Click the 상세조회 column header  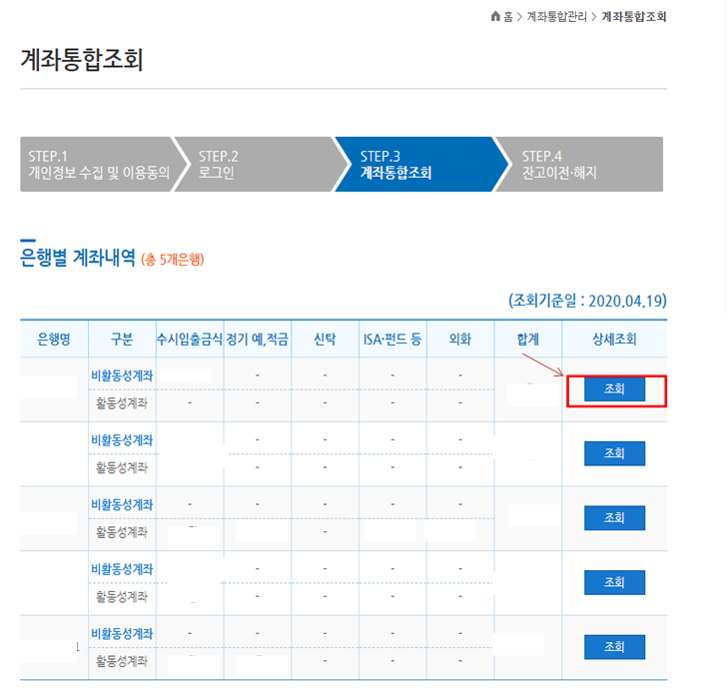[x=614, y=339]
